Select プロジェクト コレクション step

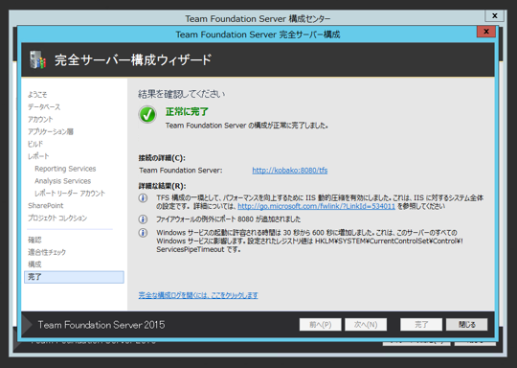click(x=57, y=218)
